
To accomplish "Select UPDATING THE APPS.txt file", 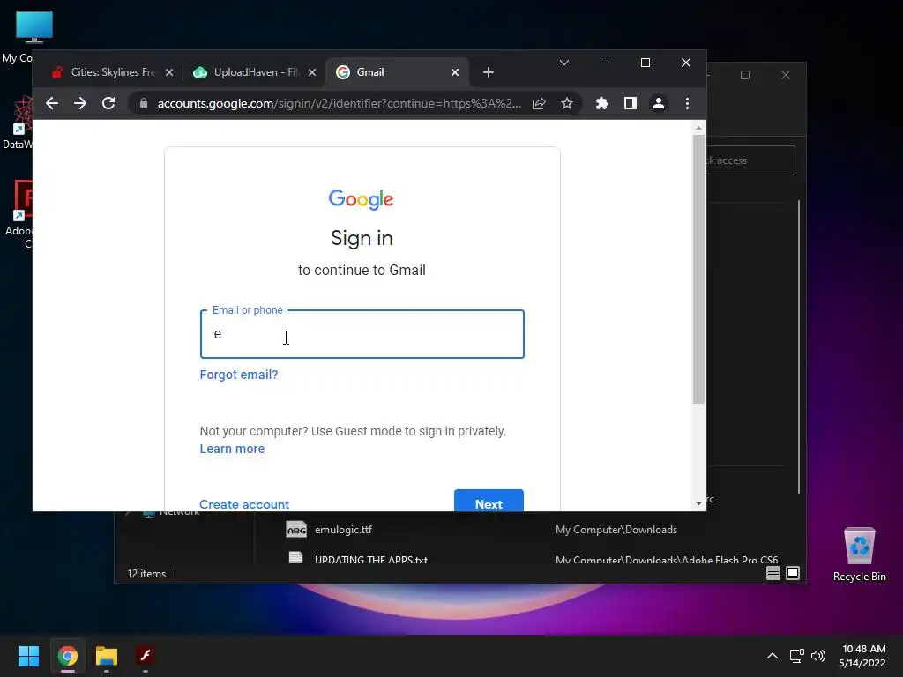I will click(x=371, y=559).
